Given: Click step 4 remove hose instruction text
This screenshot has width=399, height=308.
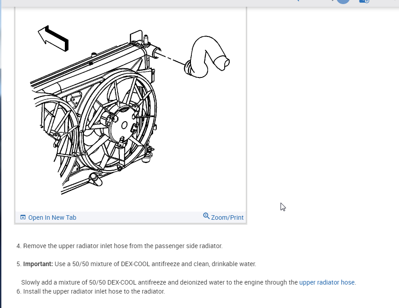Looking at the screenshot, I should tap(120, 246).
